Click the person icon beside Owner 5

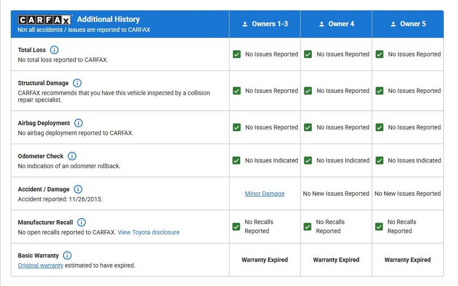(393, 24)
